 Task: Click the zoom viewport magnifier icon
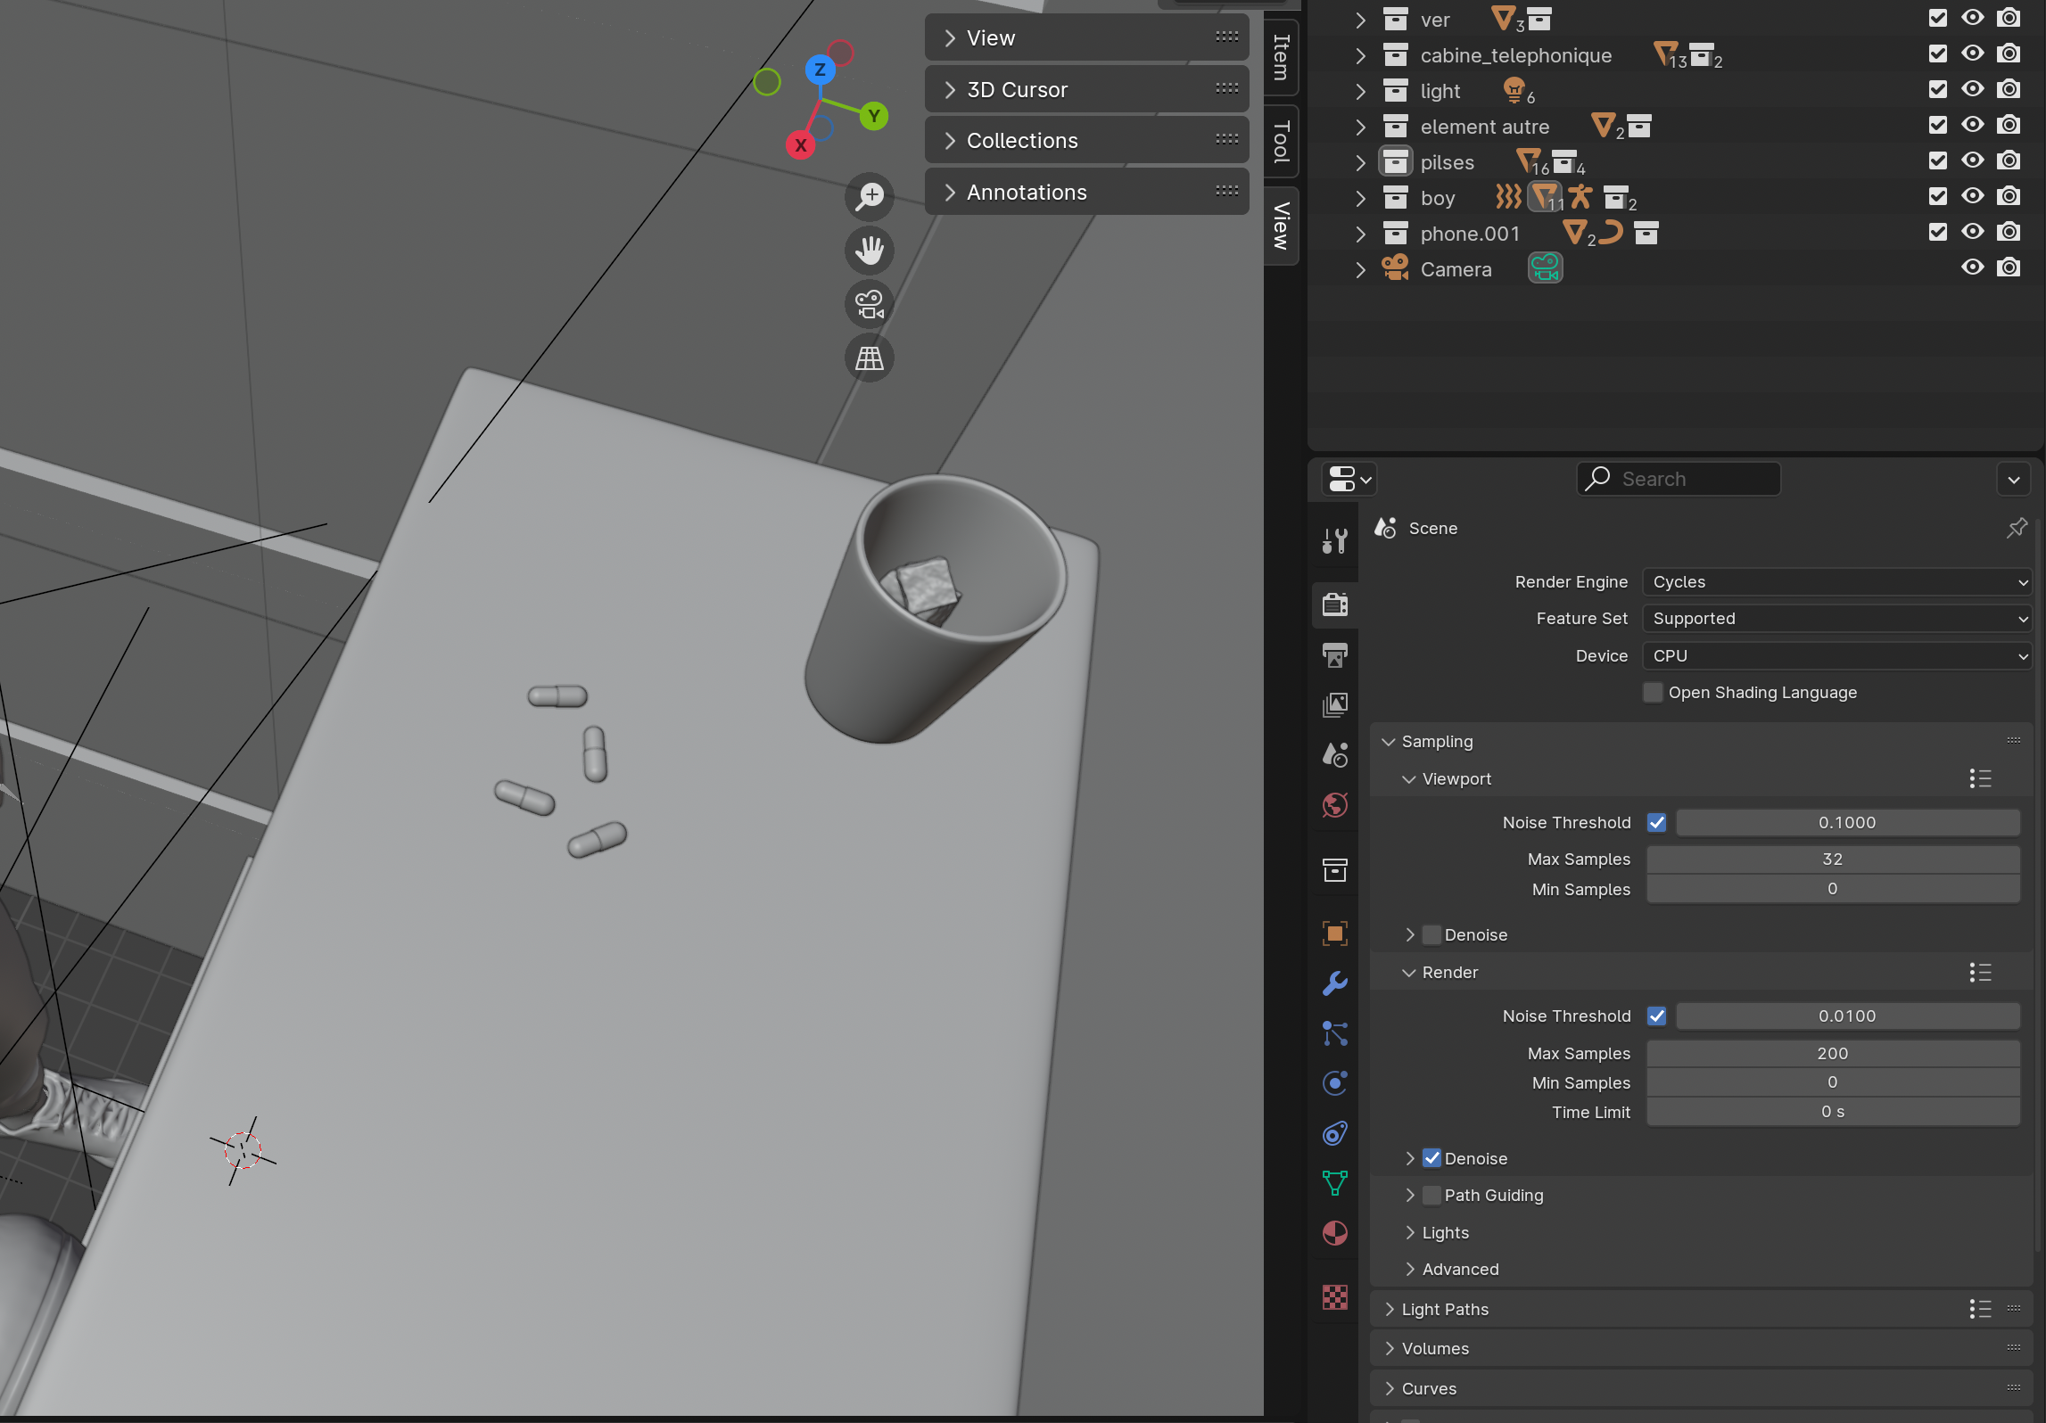pyautogui.click(x=869, y=196)
